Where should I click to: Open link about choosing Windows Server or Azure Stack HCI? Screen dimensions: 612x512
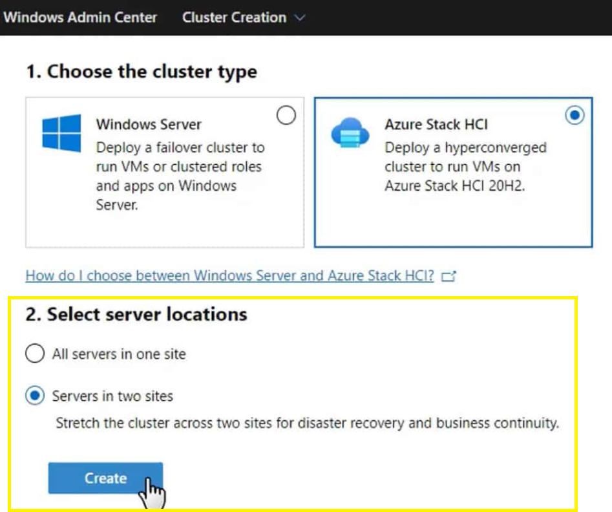230,276
